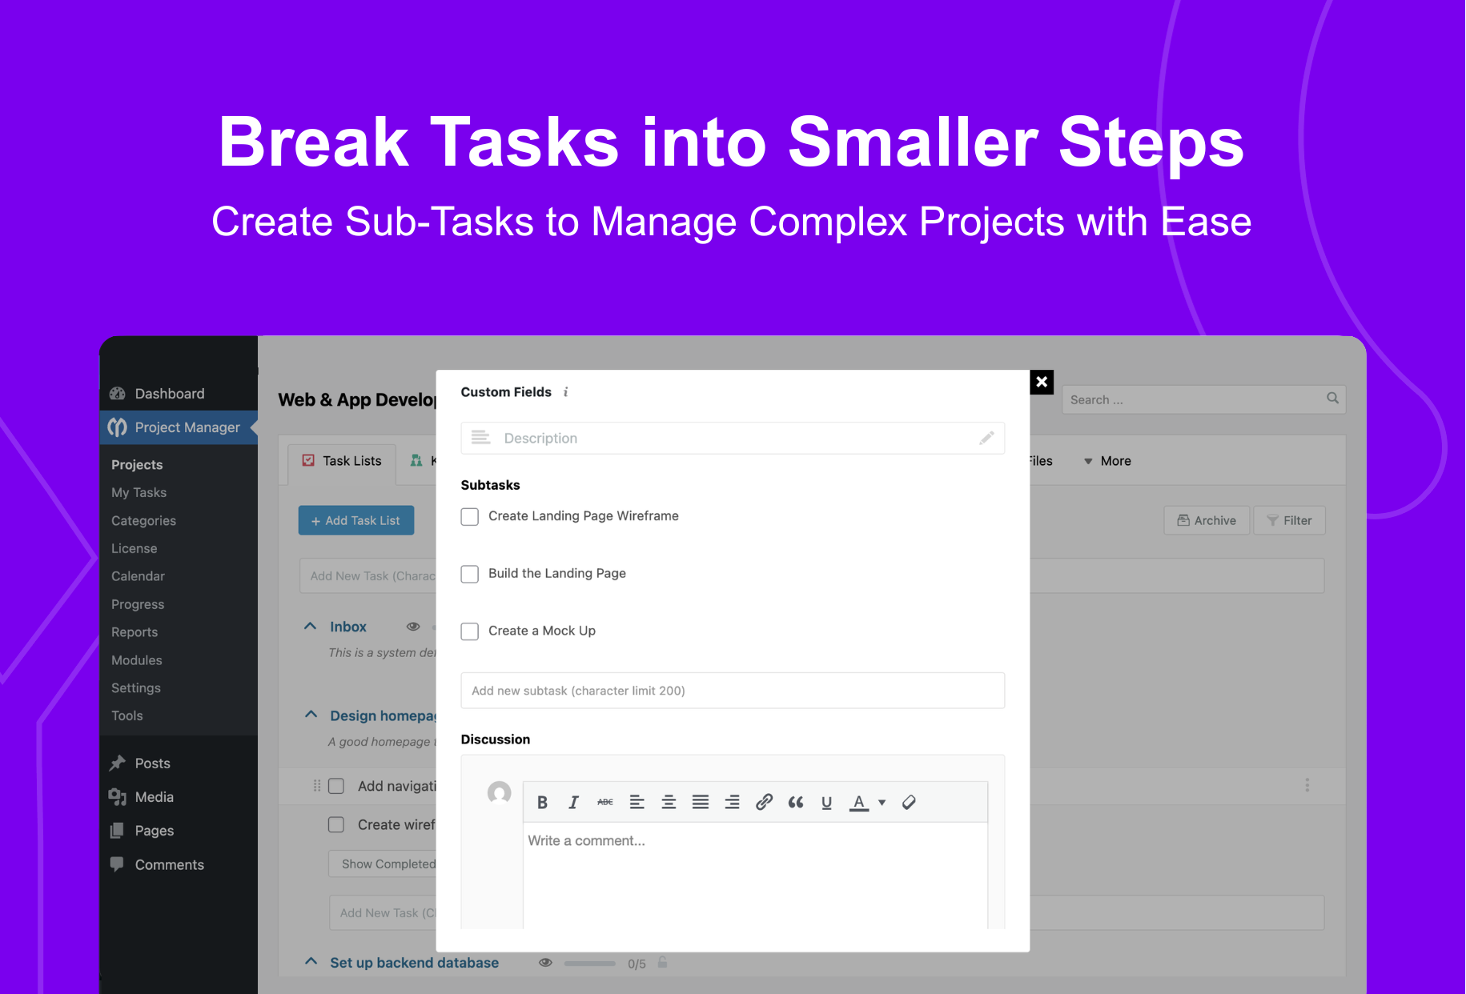The width and height of the screenshot is (1466, 994).
Task: Insert a link in the comment editor
Action: pos(764,802)
